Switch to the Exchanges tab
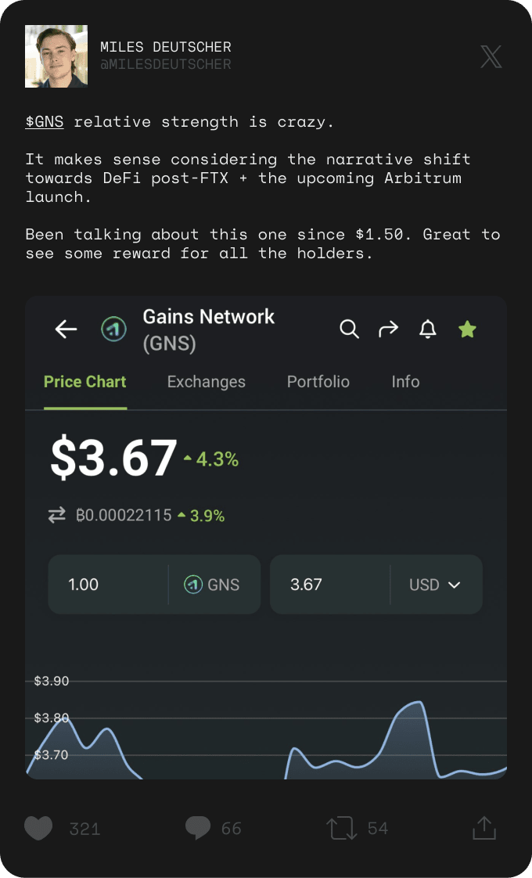The width and height of the screenshot is (532, 878). coord(206,382)
